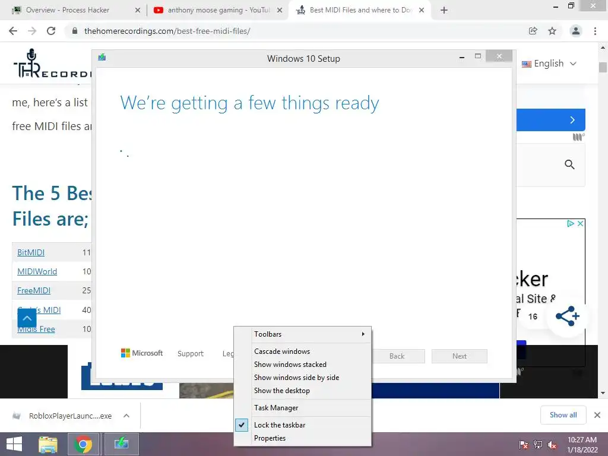This screenshot has height=456, width=608.
Task: Open a new Chrome tab
Action: pyautogui.click(x=444, y=10)
